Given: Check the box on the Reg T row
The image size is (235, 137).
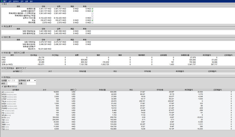Looking at the screenshot, I should click(92, 16).
